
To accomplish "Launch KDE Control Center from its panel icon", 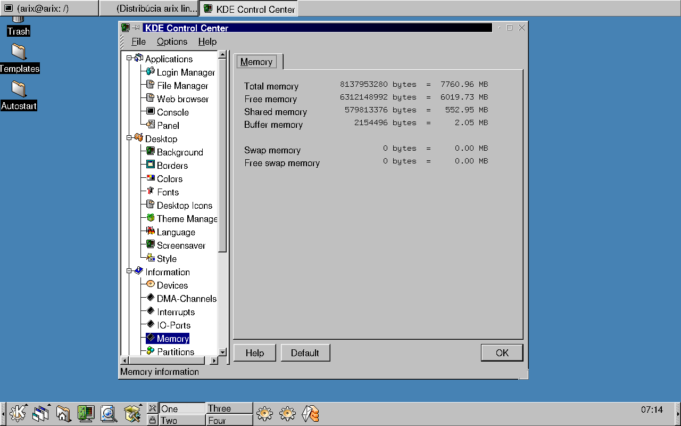I will coord(86,413).
